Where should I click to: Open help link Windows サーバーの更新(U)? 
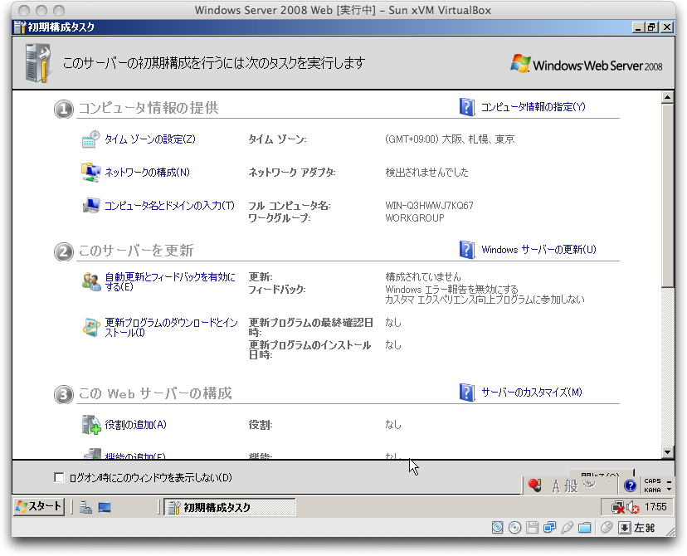click(538, 249)
